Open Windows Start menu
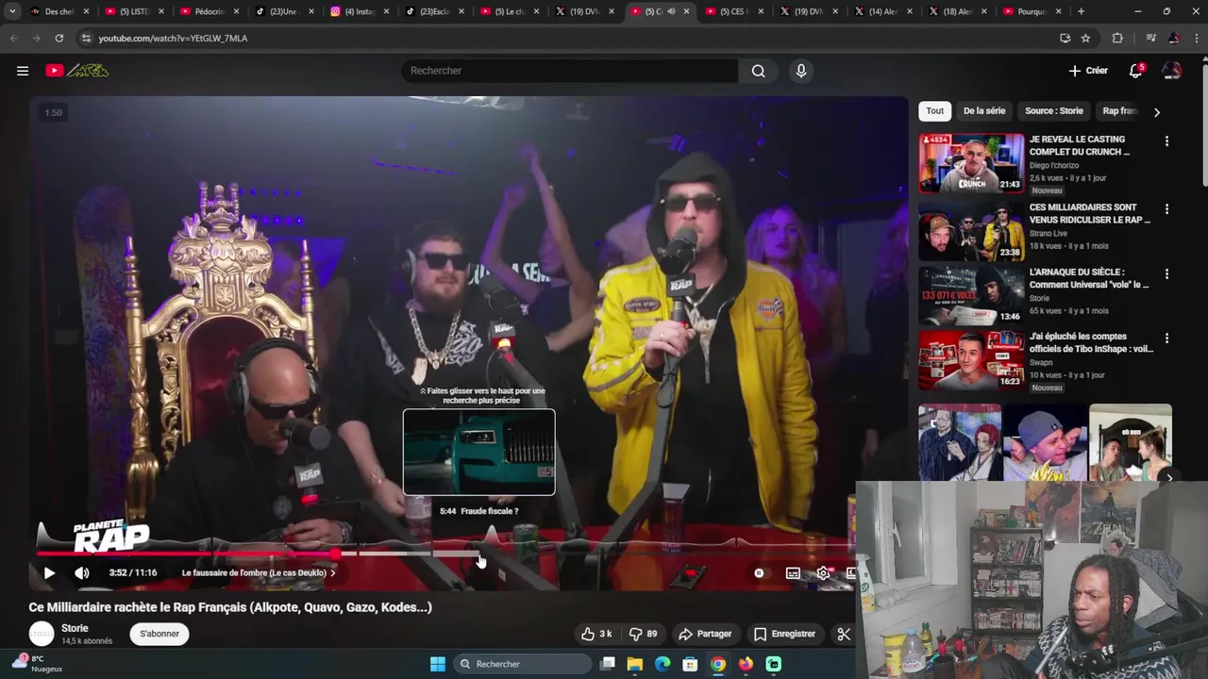1208x679 pixels. (438, 664)
